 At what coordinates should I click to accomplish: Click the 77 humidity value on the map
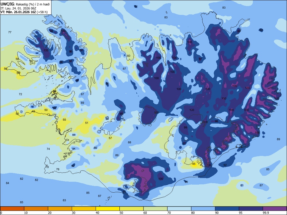click(10, 32)
